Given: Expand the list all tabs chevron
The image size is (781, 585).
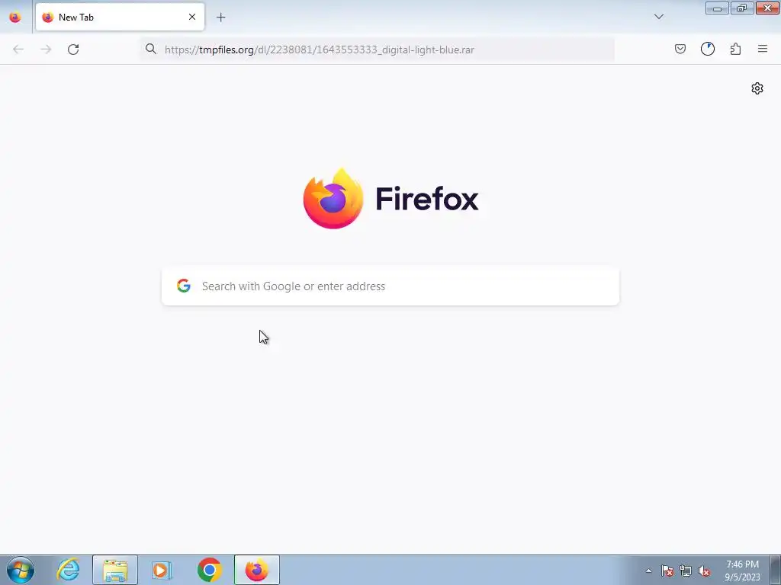Looking at the screenshot, I should 658,17.
